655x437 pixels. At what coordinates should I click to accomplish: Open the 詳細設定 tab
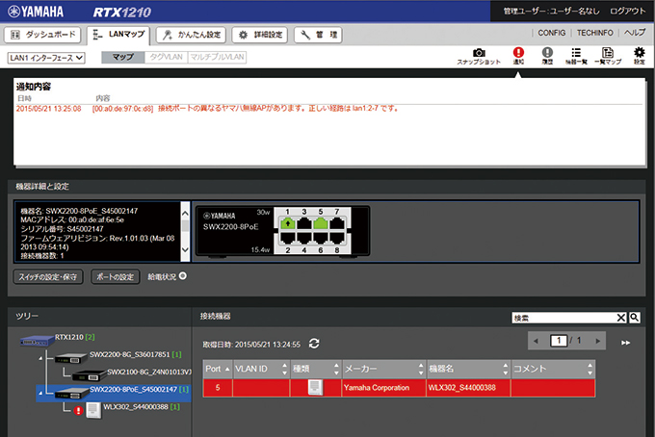click(260, 35)
